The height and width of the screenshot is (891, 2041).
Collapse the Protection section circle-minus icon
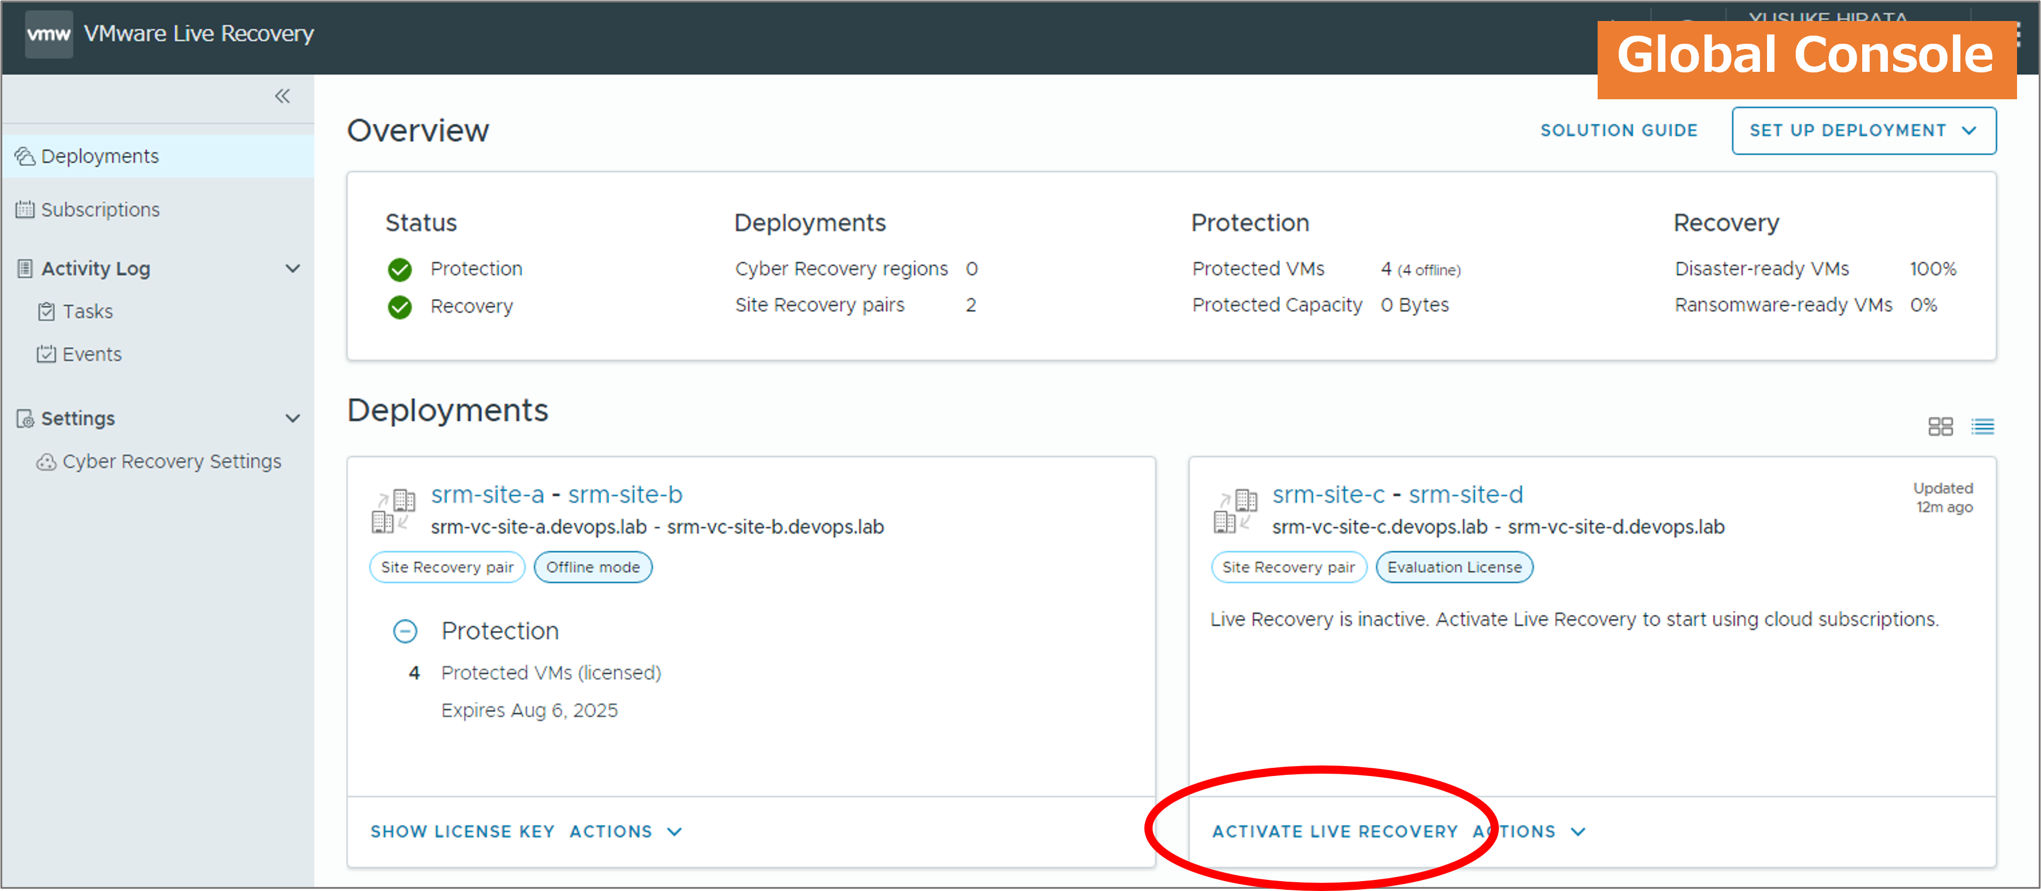click(x=405, y=632)
